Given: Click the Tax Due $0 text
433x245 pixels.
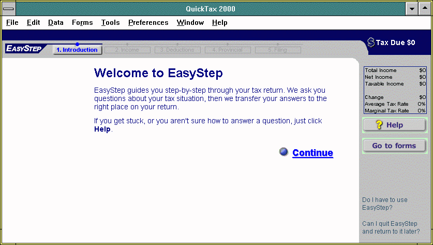Looking at the screenshot, I should coord(395,42).
